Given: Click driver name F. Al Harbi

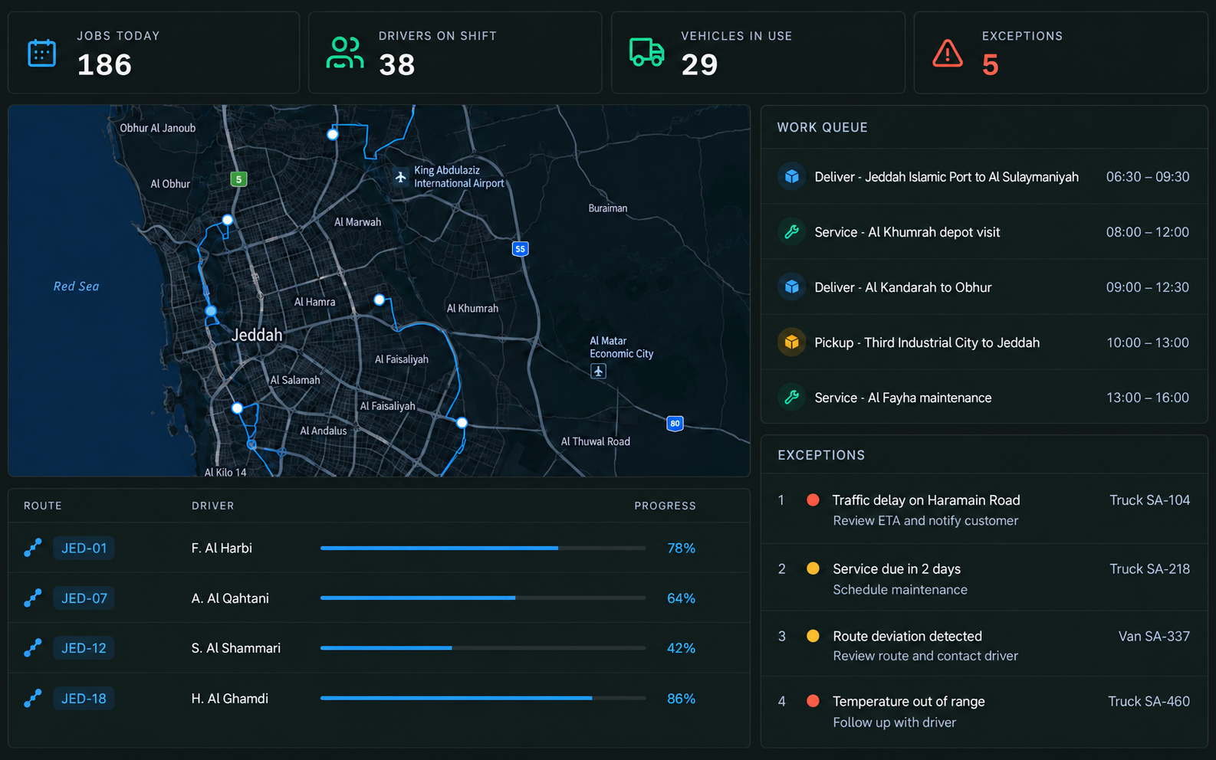Looking at the screenshot, I should point(222,548).
